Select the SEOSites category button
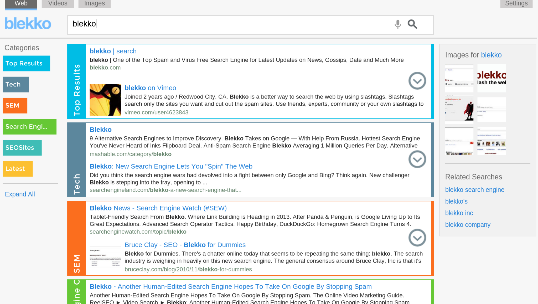 22,148
